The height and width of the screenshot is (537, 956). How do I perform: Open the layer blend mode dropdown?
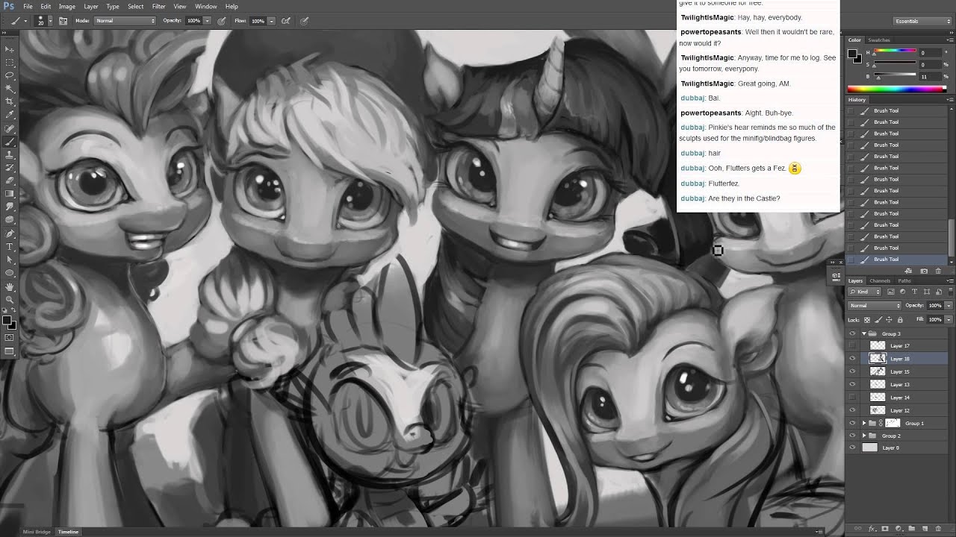coord(875,306)
